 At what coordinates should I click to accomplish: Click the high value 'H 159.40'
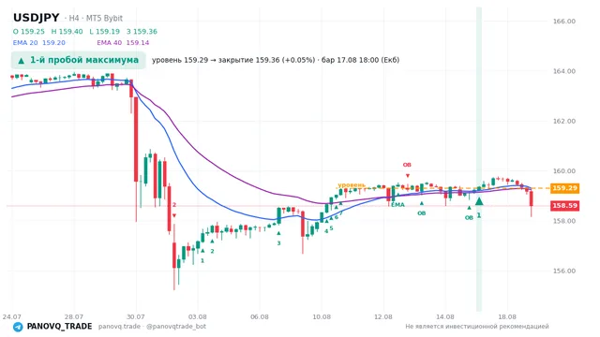[67, 31]
